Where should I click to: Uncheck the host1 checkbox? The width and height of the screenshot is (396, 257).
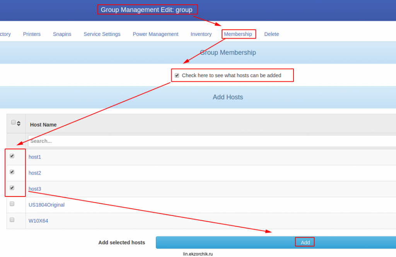click(12, 156)
